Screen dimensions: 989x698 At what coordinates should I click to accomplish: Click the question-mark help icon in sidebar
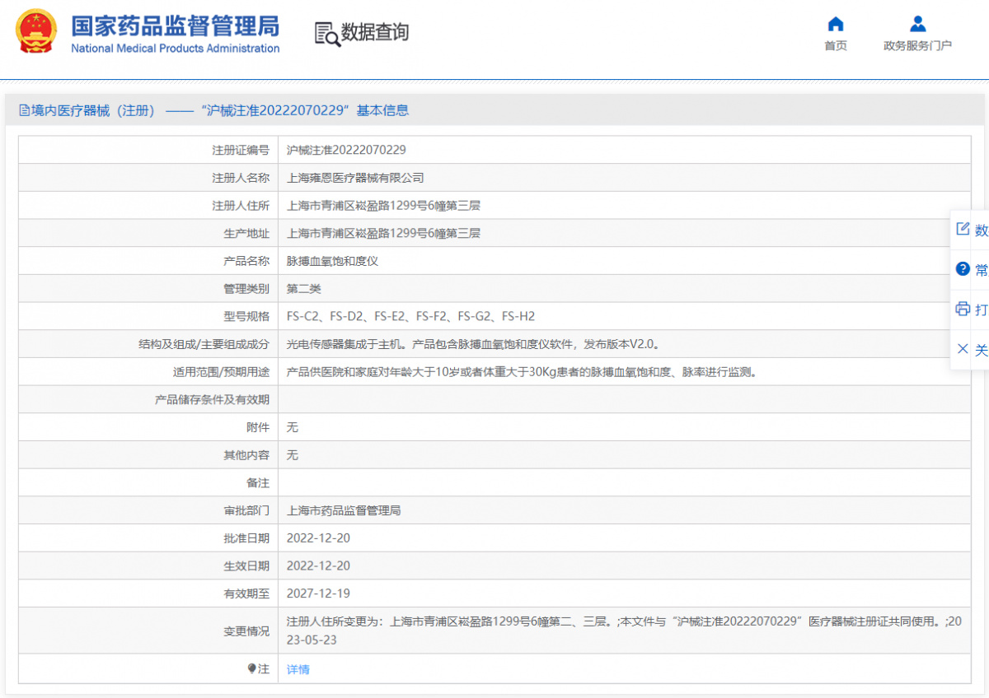pyautogui.click(x=962, y=268)
